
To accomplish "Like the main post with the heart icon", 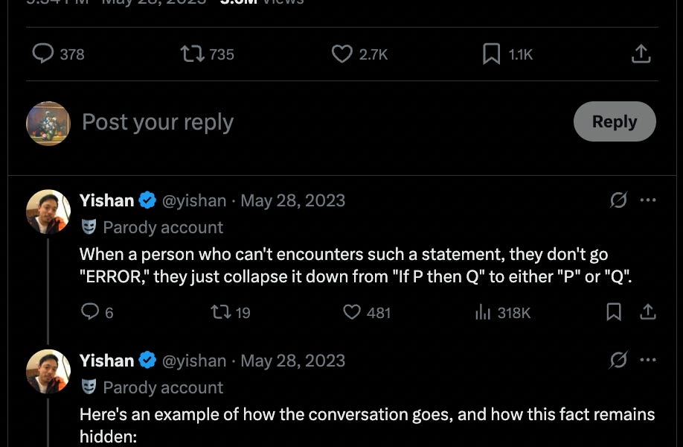I will tap(341, 54).
